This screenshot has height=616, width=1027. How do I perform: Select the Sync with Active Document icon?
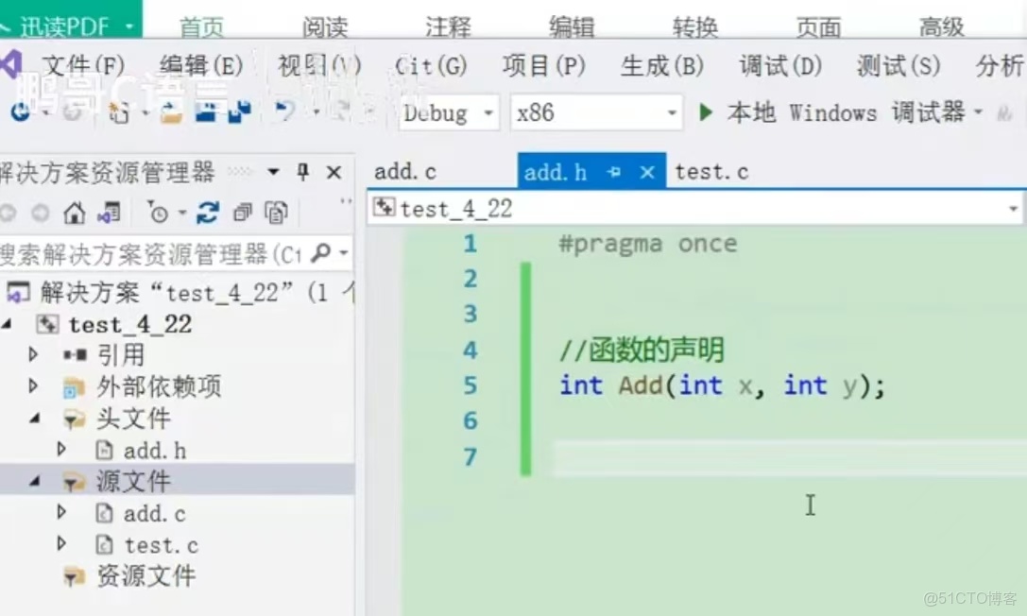[110, 214]
